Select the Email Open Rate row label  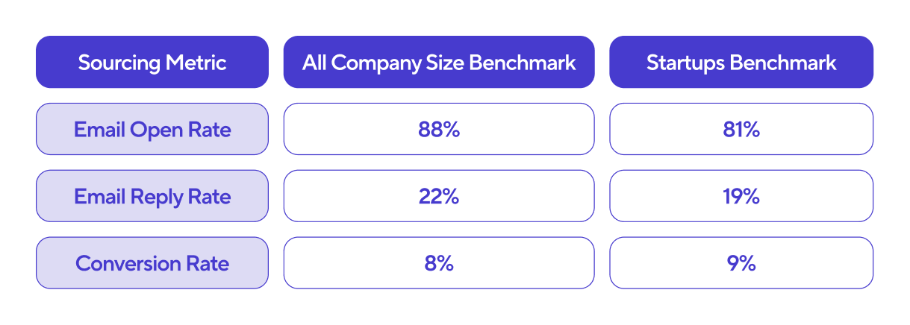[x=152, y=129]
